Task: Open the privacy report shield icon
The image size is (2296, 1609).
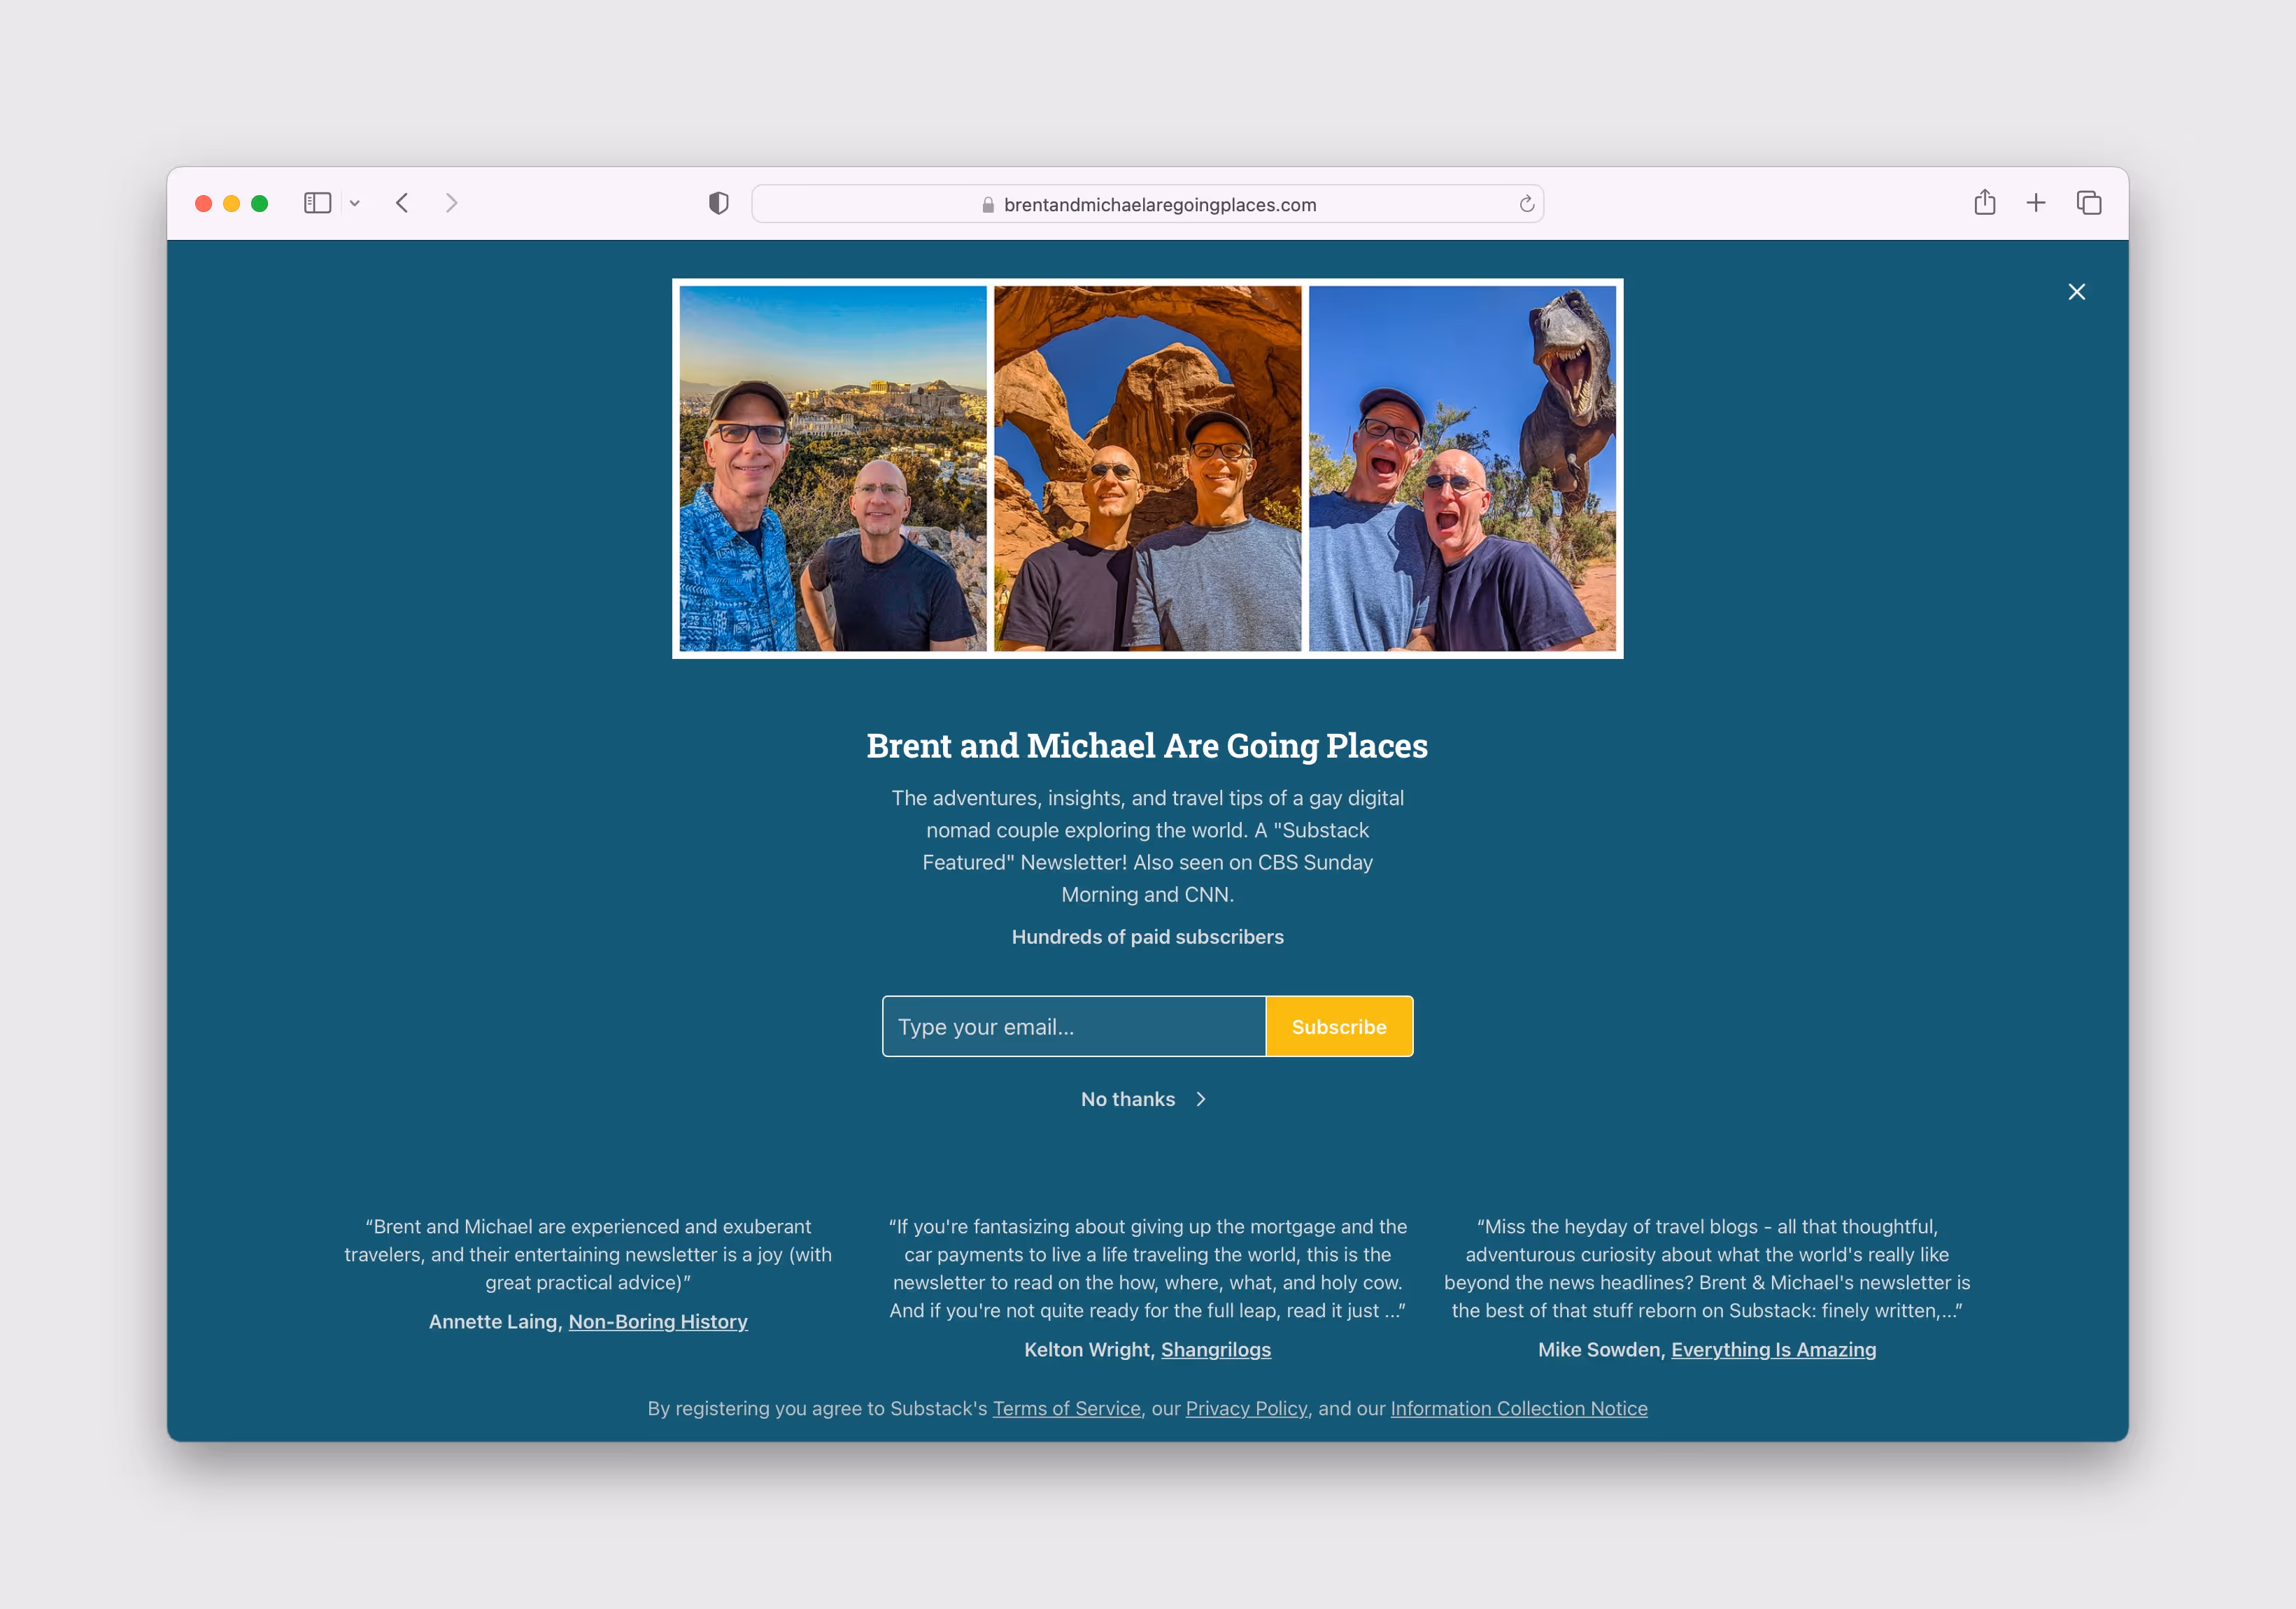Action: [718, 203]
